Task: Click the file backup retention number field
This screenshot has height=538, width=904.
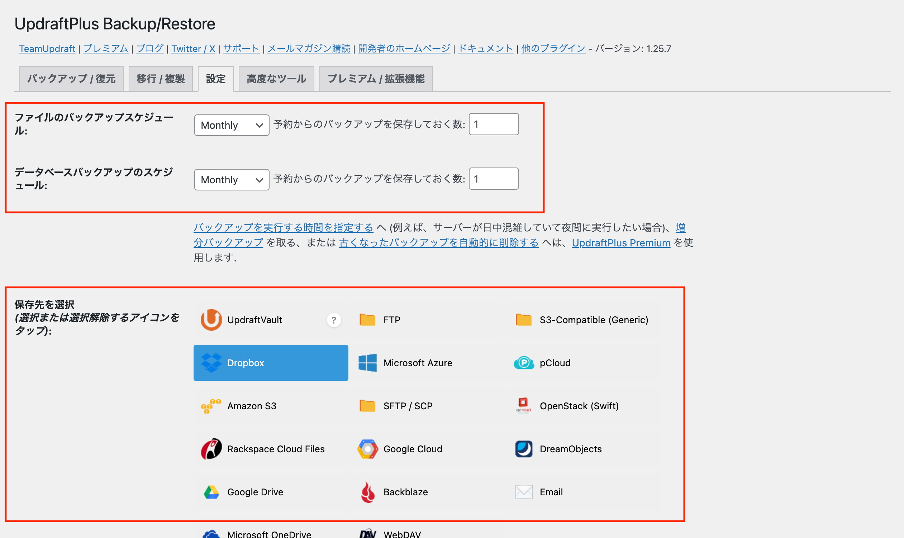Action: (493, 124)
